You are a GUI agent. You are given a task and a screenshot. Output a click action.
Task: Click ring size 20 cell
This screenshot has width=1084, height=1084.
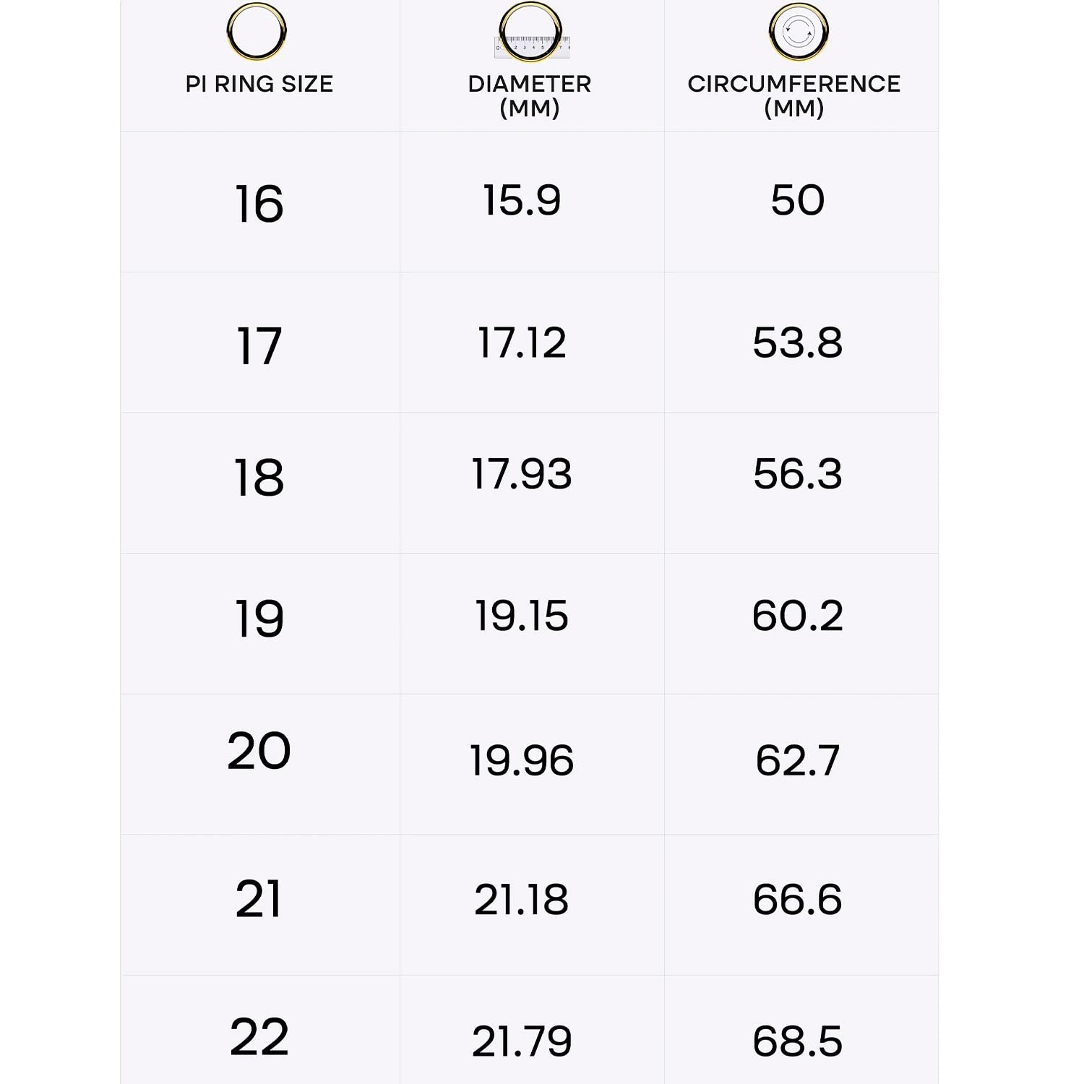tap(259, 751)
